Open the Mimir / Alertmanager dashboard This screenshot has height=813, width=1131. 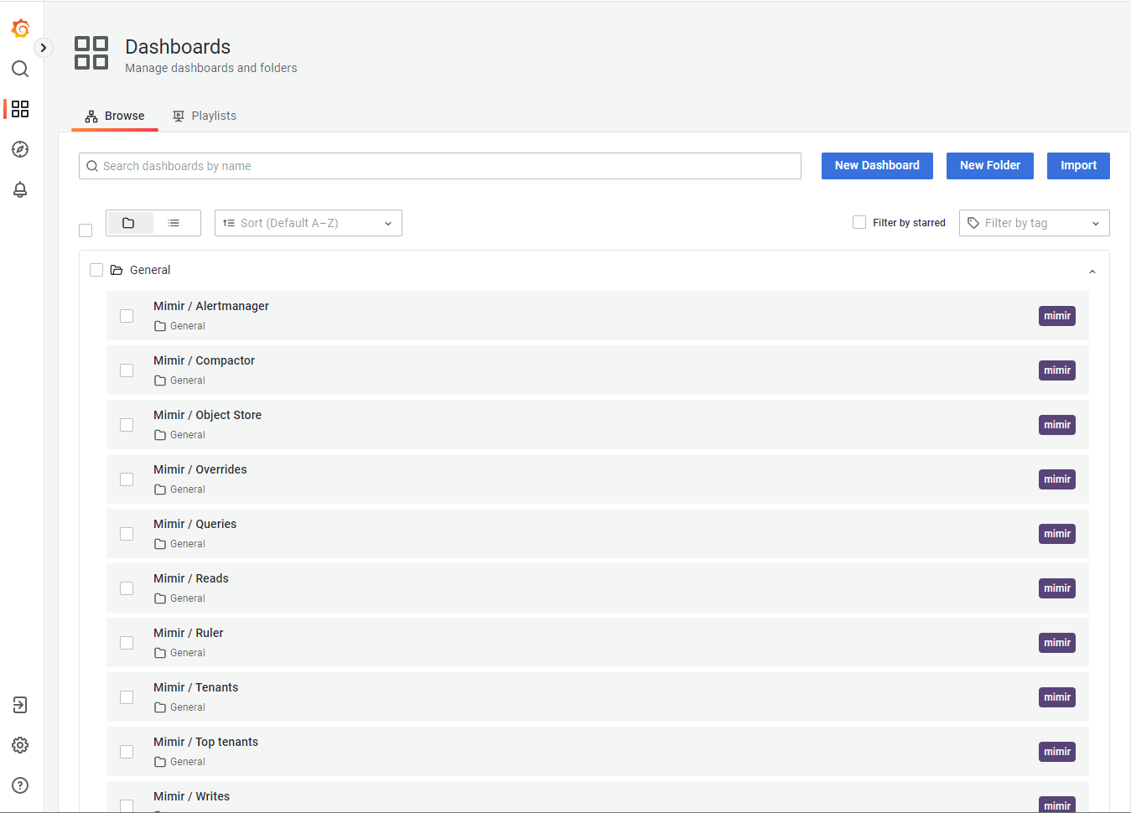coord(211,306)
